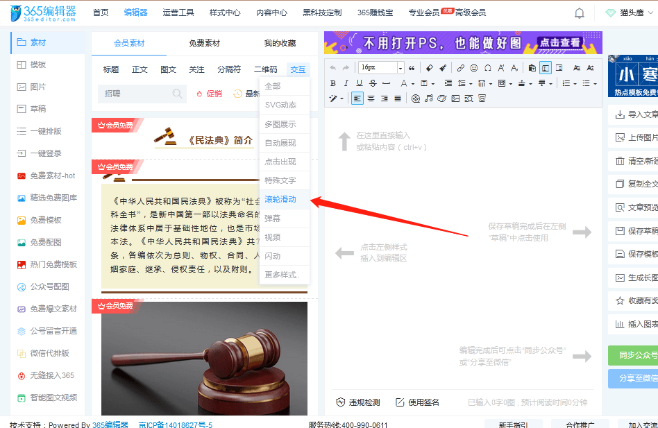Image resolution: width=658 pixels, height=428 pixels.
Task: Open the font color dropdown arrow
Action: tap(412, 82)
